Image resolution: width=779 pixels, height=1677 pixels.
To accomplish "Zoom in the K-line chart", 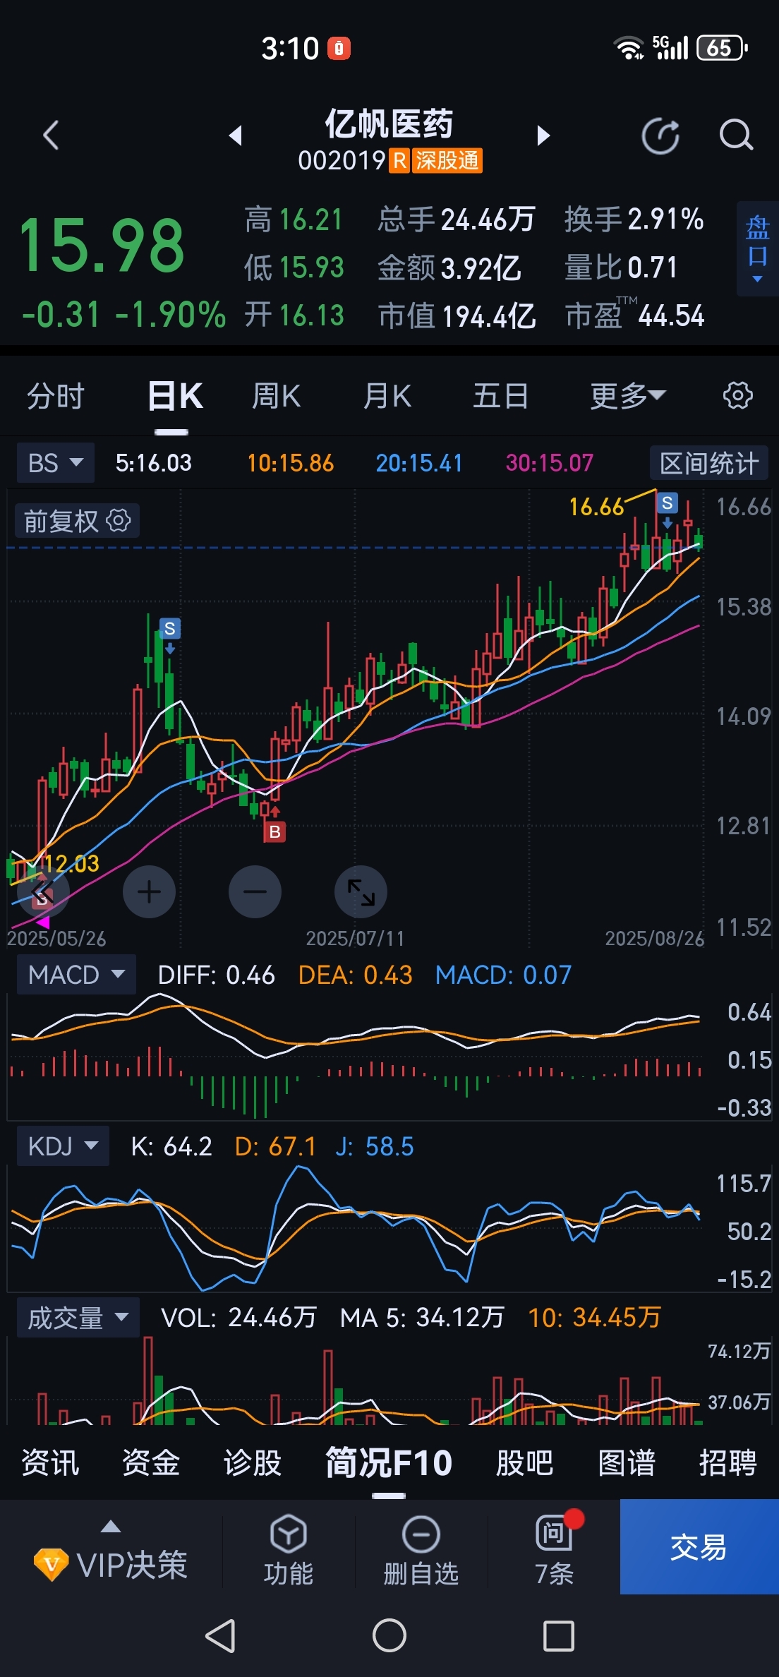I will 149,891.
